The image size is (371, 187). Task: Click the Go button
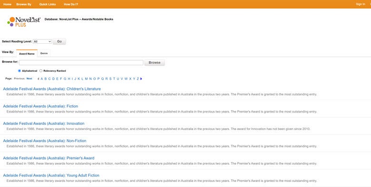coord(59,41)
